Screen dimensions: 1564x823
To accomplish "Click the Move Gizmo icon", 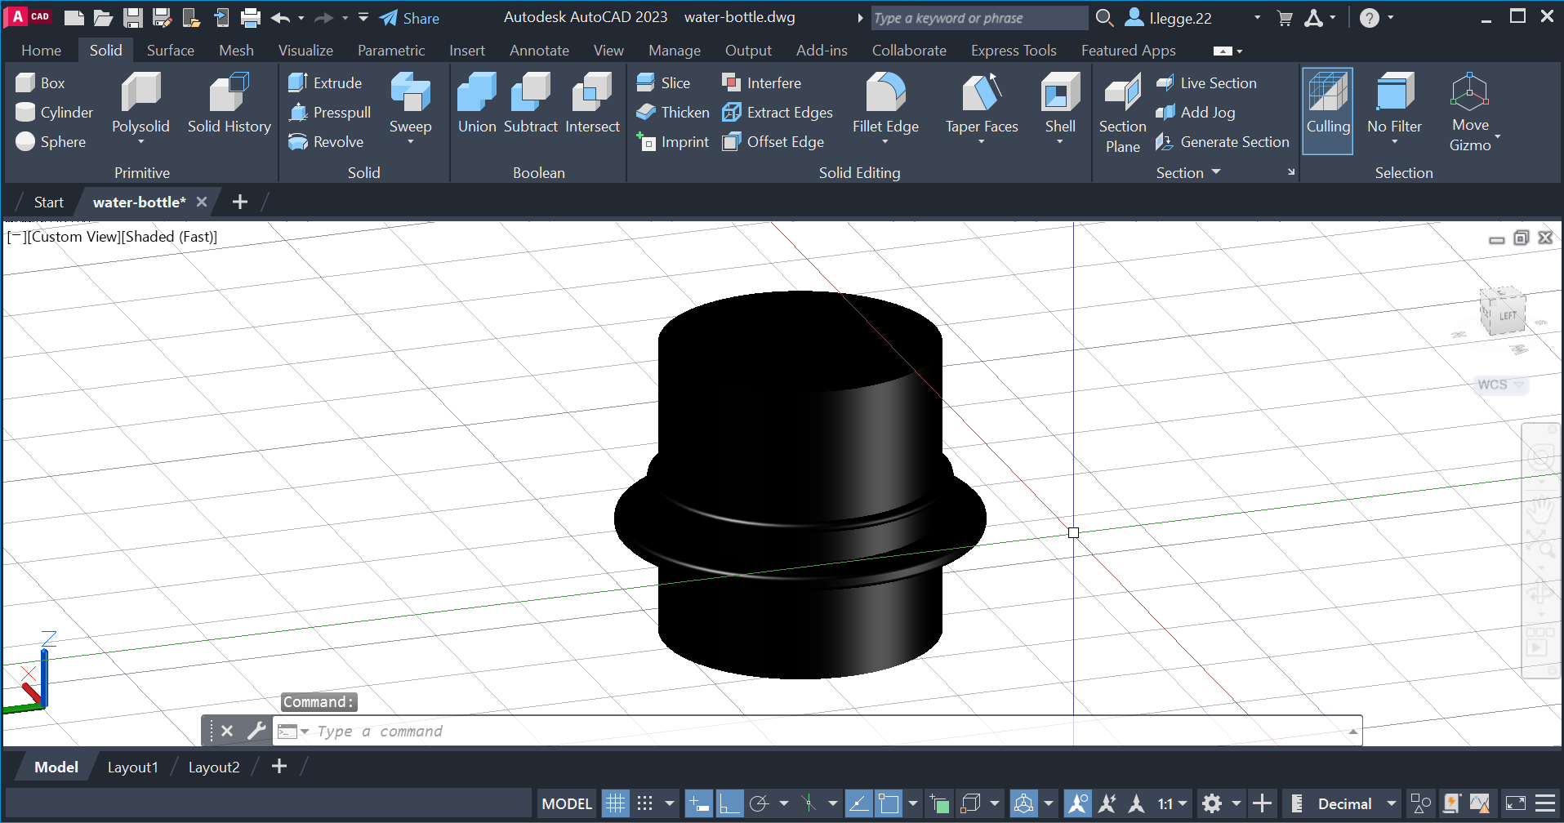I will coord(1469,91).
